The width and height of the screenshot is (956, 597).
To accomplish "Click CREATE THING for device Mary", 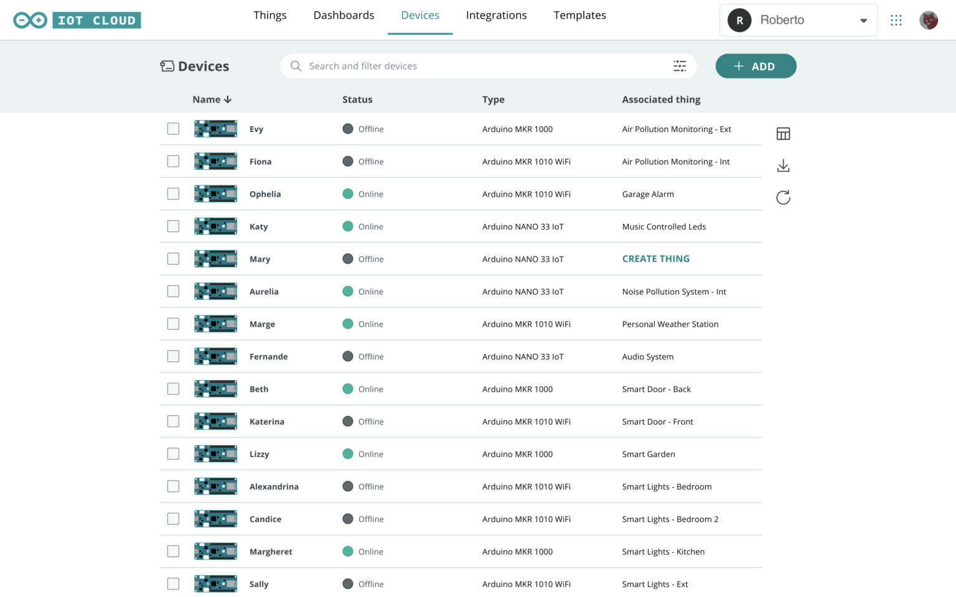I will (x=655, y=259).
